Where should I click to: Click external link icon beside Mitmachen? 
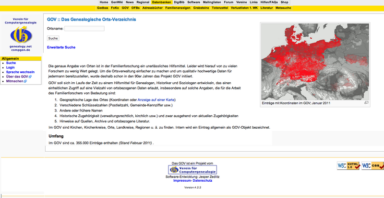click(25, 81)
